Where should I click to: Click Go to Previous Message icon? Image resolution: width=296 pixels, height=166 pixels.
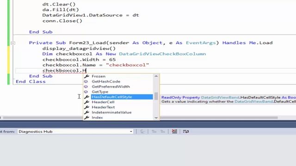(154, 131)
